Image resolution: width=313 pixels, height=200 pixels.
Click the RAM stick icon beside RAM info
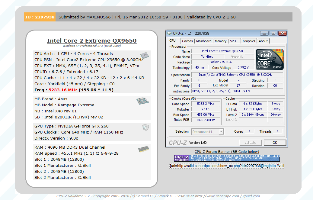pos(144,149)
